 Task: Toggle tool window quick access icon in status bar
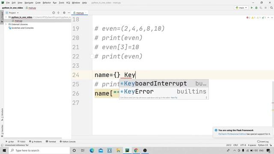(x=2, y=145)
